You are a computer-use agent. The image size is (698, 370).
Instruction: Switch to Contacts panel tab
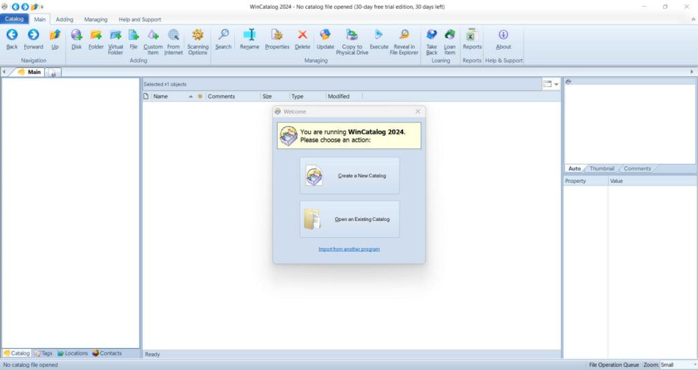point(107,353)
